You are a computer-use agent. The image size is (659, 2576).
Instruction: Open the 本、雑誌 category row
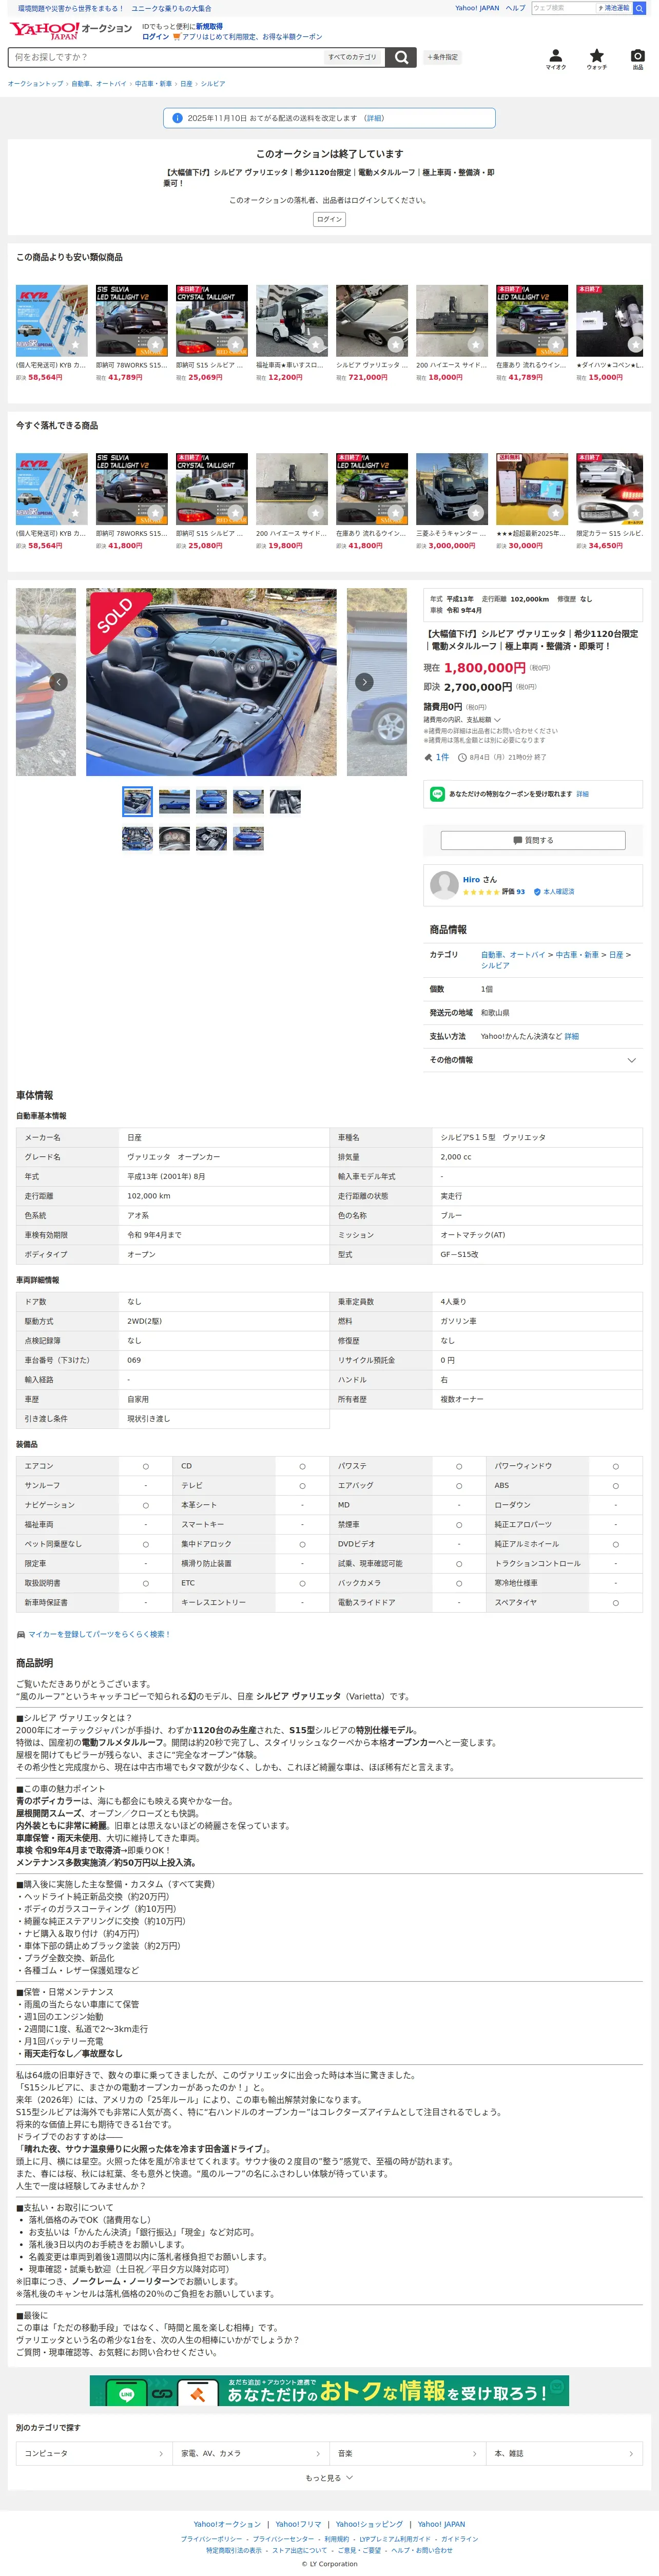564,2453
